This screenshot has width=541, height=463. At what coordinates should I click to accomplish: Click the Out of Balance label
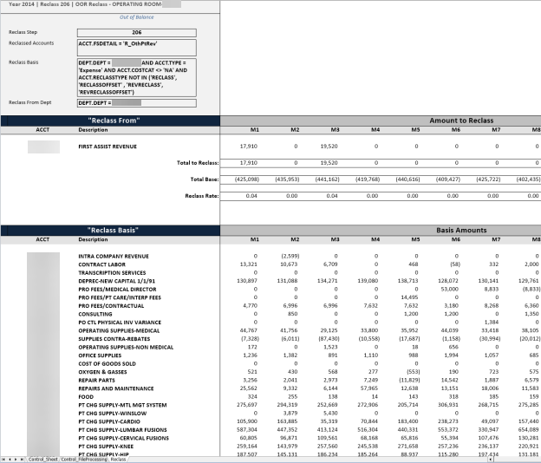pos(137,17)
